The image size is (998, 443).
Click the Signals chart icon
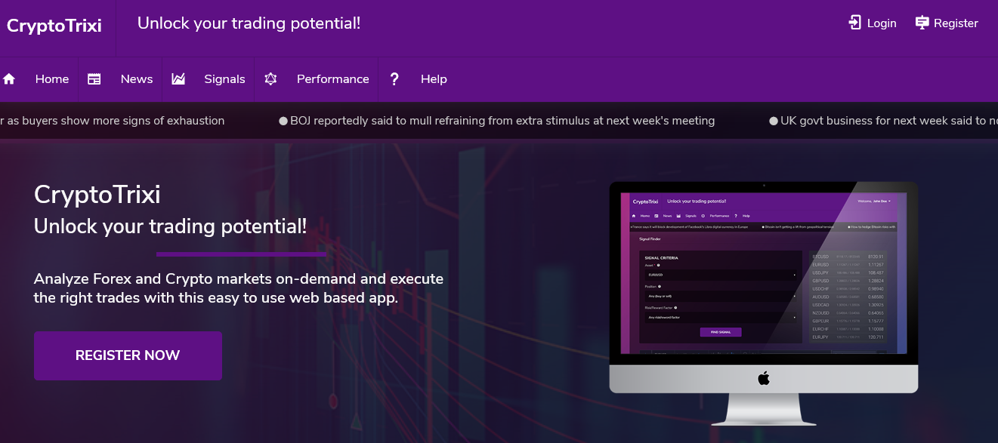click(x=178, y=79)
